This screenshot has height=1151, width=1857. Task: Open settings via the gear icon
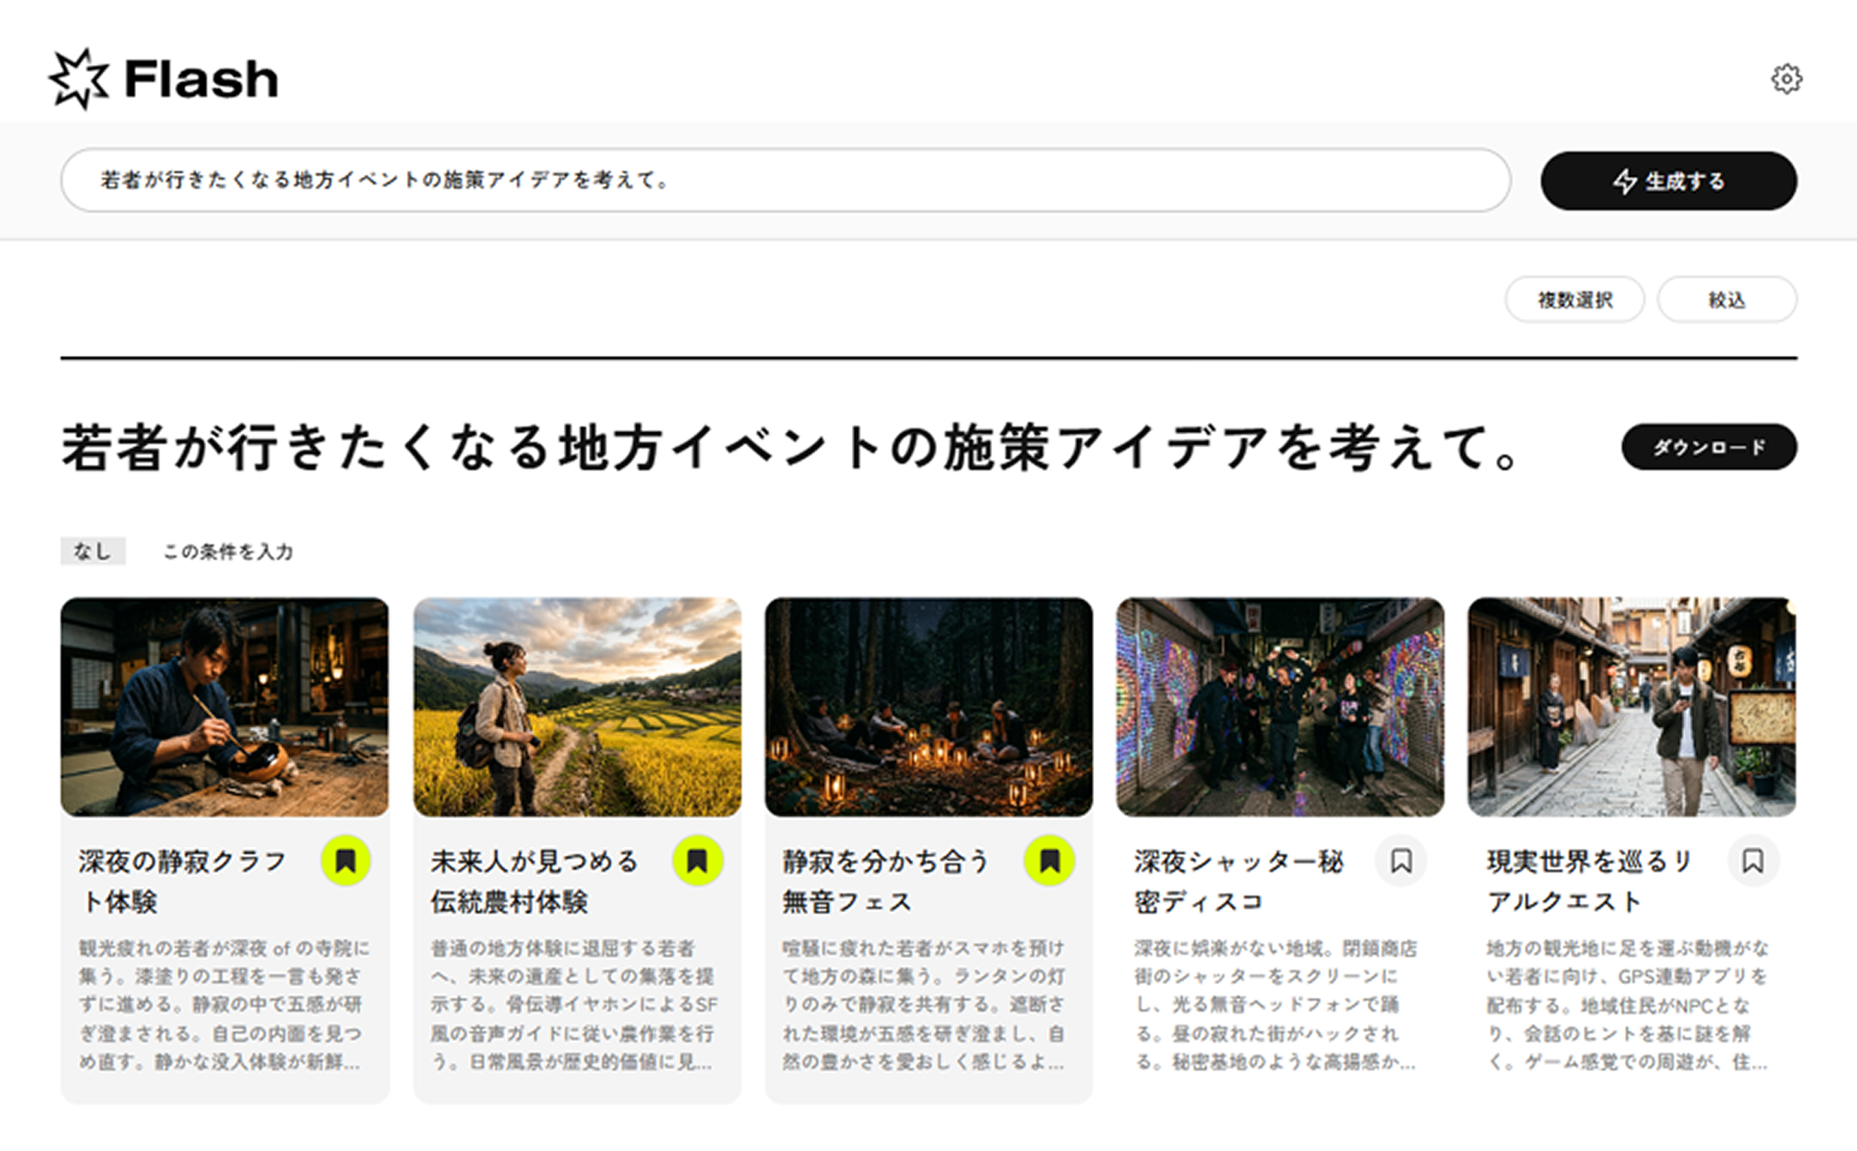1785,79
